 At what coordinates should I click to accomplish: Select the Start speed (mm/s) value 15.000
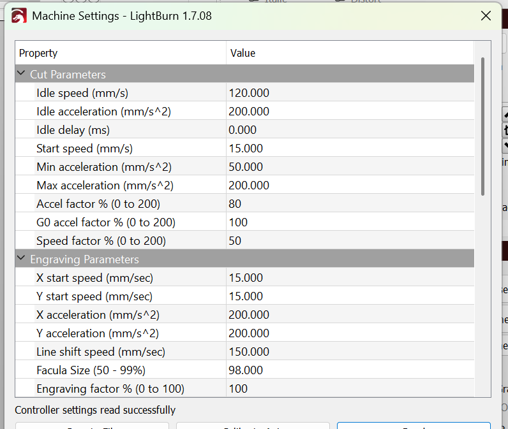(x=246, y=148)
